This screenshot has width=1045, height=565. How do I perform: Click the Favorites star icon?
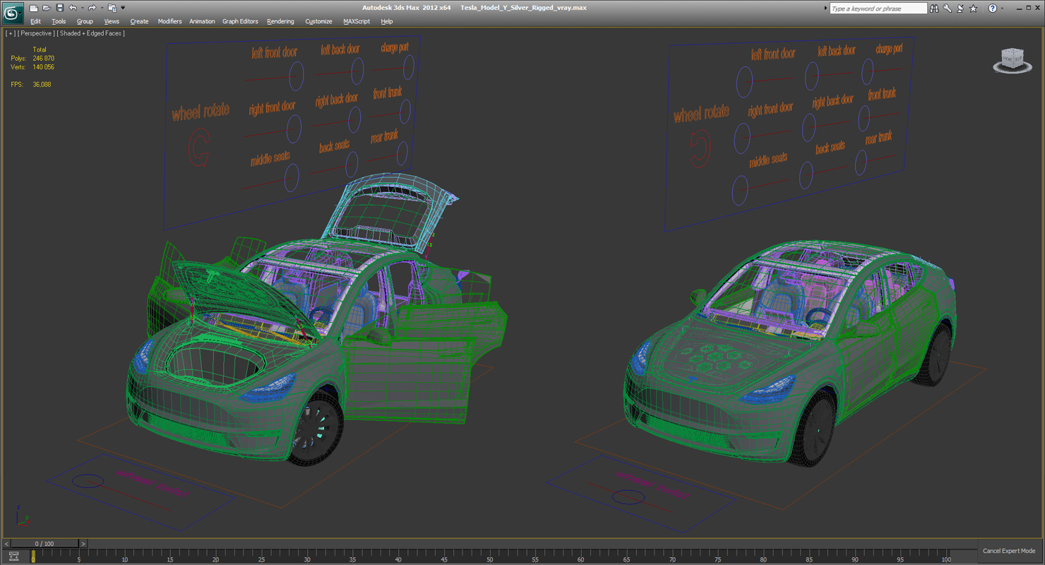974,8
